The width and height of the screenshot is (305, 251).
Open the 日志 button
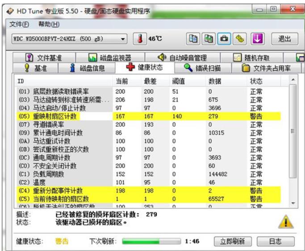coord(276,241)
